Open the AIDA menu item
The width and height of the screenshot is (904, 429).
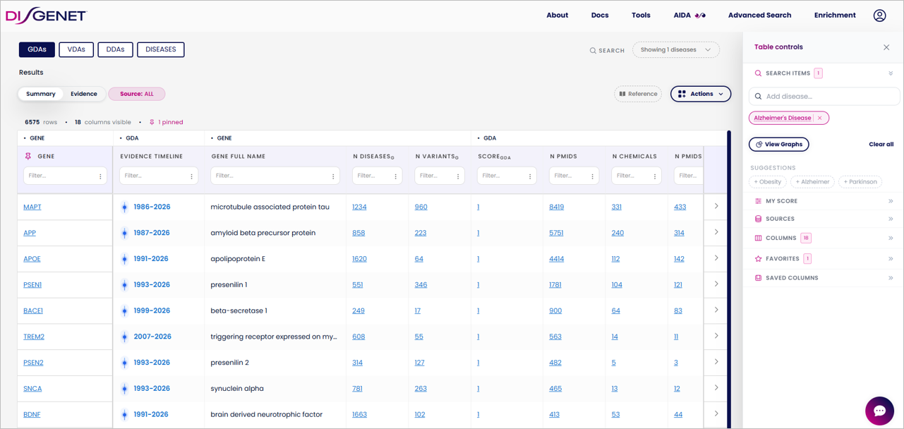[x=689, y=16]
